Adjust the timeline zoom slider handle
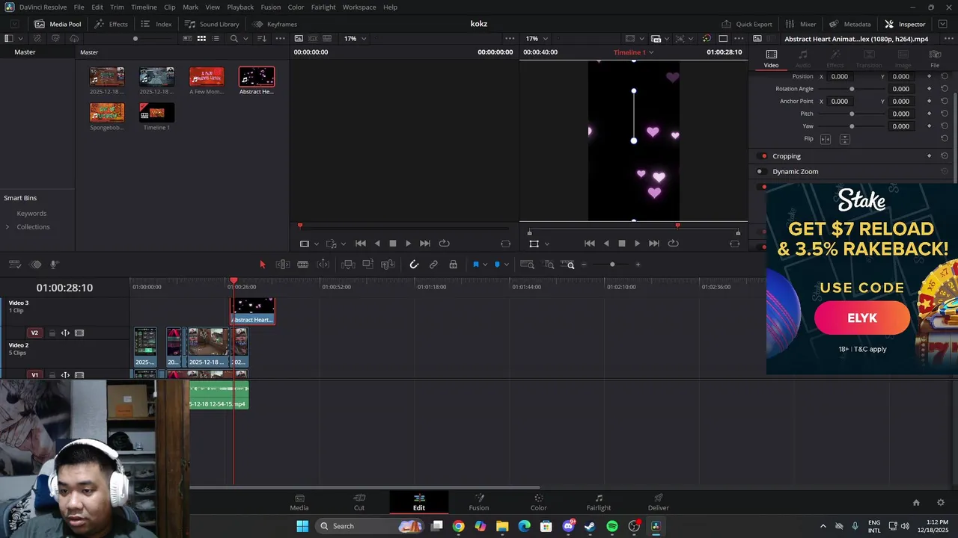The height and width of the screenshot is (538, 958). [x=612, y=265]
